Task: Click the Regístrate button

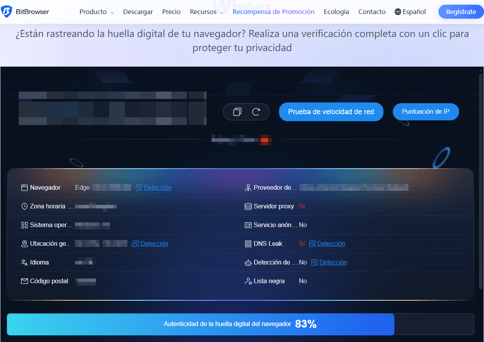Action: 461,12
